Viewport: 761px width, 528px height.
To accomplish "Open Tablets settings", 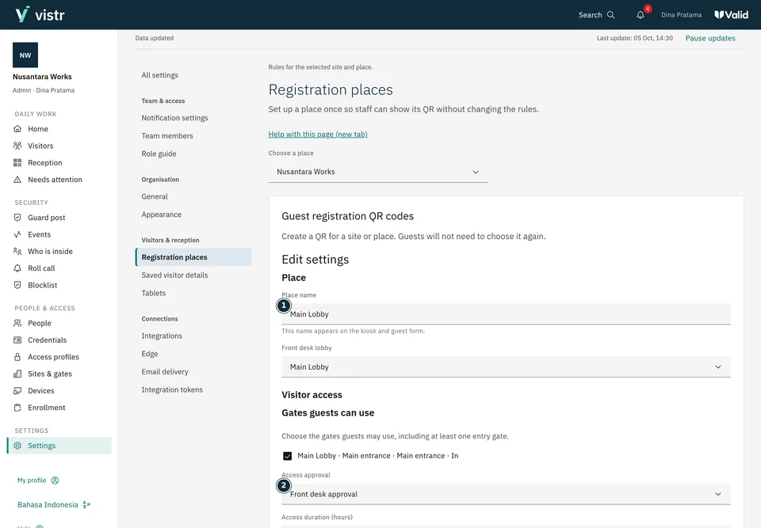I will pos(153,293).
